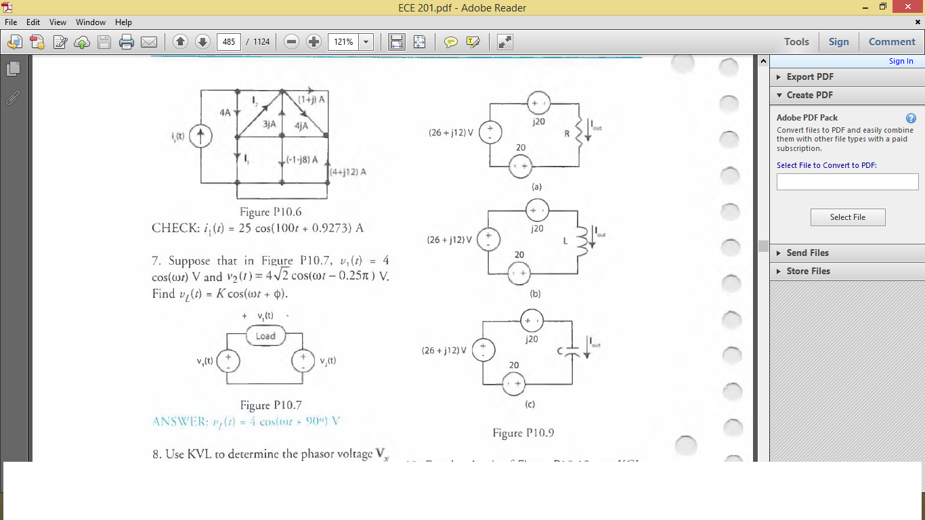Toggle the highlight text tool
Screen dimensions: 925x520
472,41
